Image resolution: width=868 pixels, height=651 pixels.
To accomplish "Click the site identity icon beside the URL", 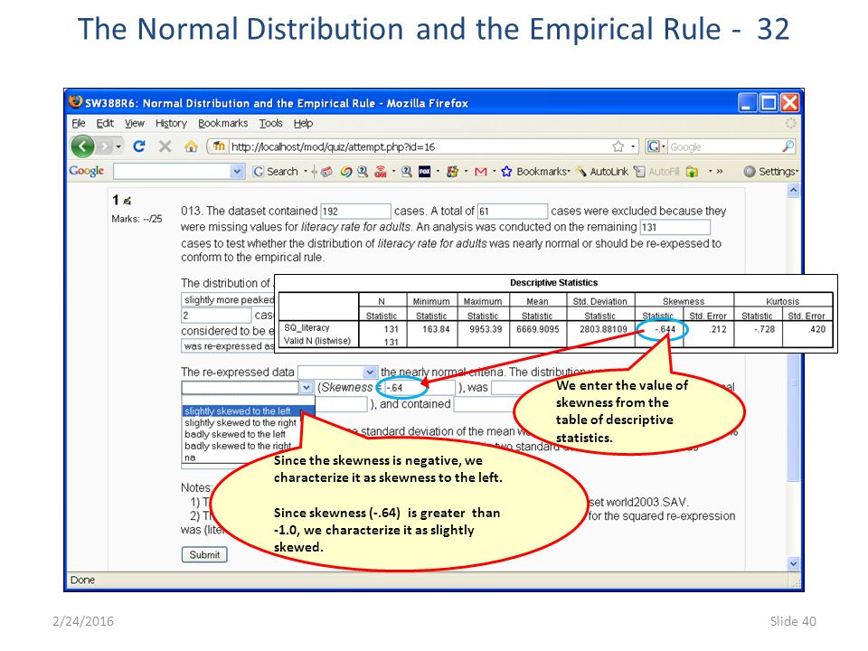I will (x=219, y=146).
